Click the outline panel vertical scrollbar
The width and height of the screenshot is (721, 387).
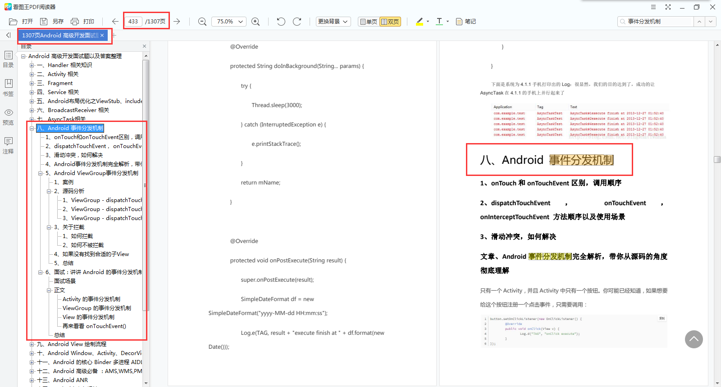point(146,185)
